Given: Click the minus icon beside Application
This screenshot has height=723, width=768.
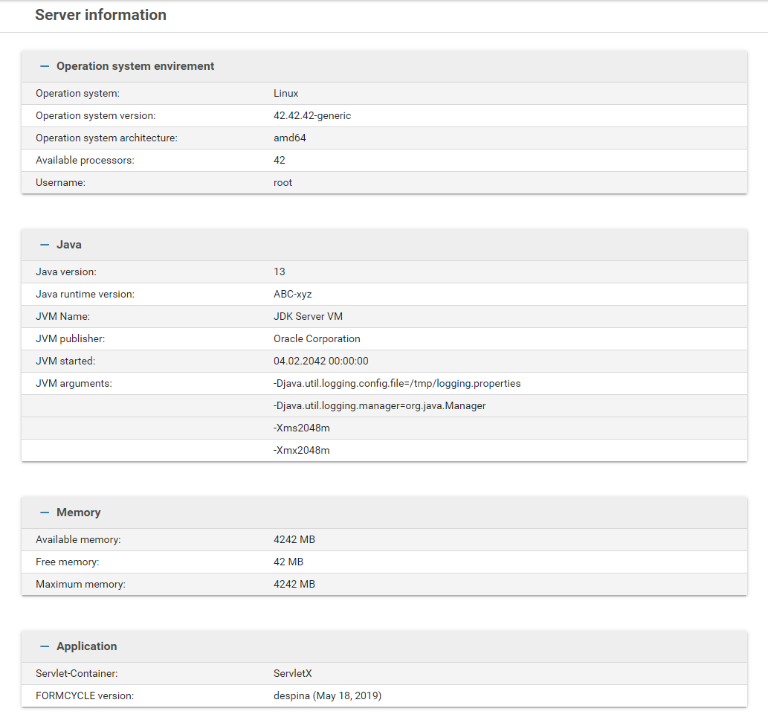Looking at the screenshot, I should click(45, 646).
